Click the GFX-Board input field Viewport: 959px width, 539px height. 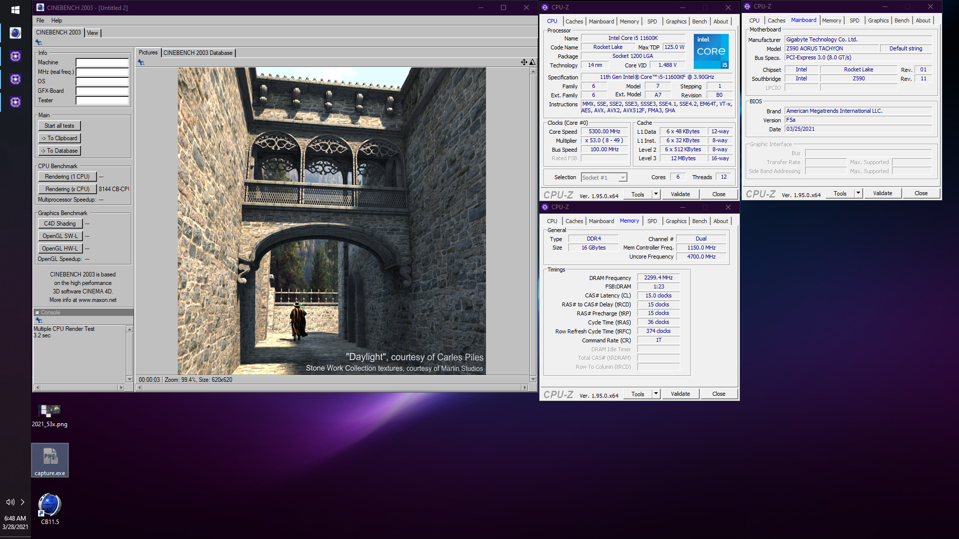click(x=102, y=91)
